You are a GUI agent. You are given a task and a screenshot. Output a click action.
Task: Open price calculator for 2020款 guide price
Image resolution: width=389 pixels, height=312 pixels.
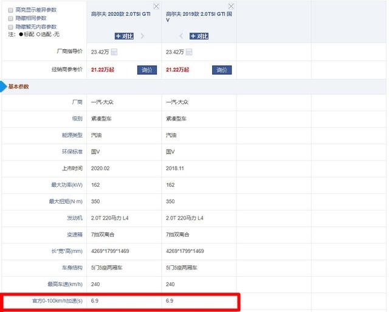click(114, 52)
